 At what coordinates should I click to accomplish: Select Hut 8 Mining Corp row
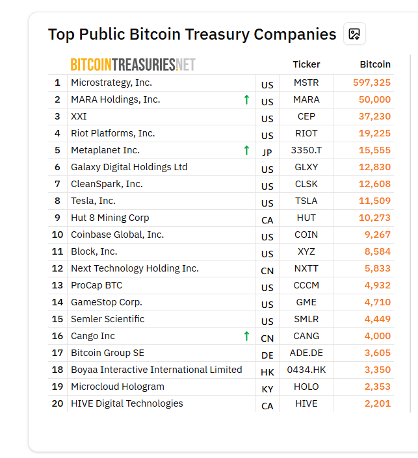(221, 218)
